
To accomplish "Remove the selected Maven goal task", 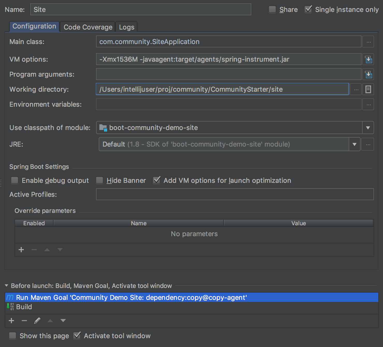I will click(24, 321).
